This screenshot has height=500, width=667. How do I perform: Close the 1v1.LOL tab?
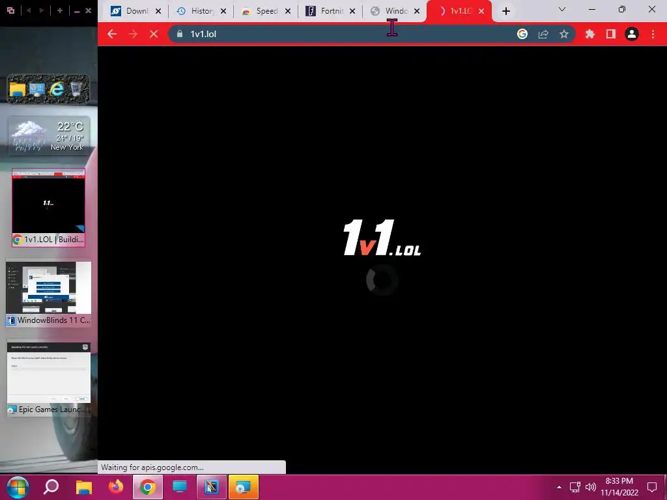pyautogui.click(x=481, y=11)
